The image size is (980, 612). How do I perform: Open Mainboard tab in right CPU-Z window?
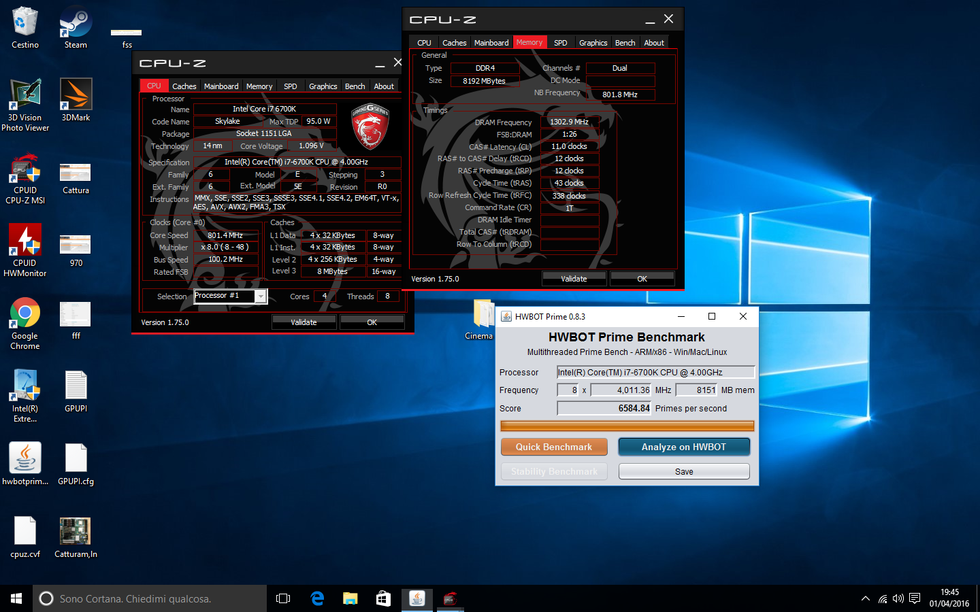491,43
